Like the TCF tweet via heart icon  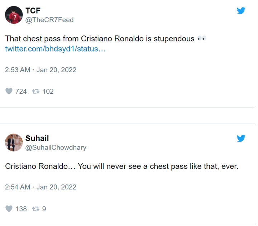coord(9,91)
